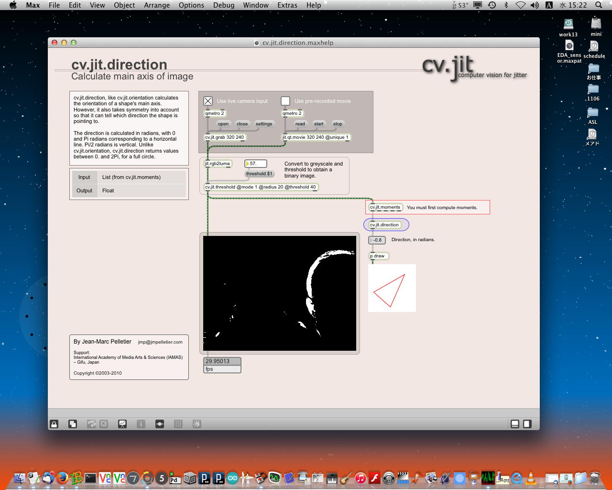Open work13 drive on desktop
The image size is (612, 490).
point(568,27)
